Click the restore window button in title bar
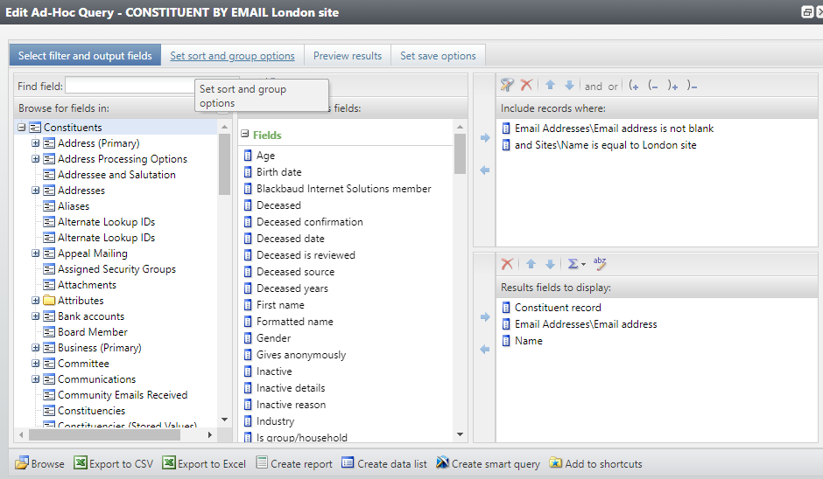The height and width of the screenshot is (479, 823). pos(807,12)
